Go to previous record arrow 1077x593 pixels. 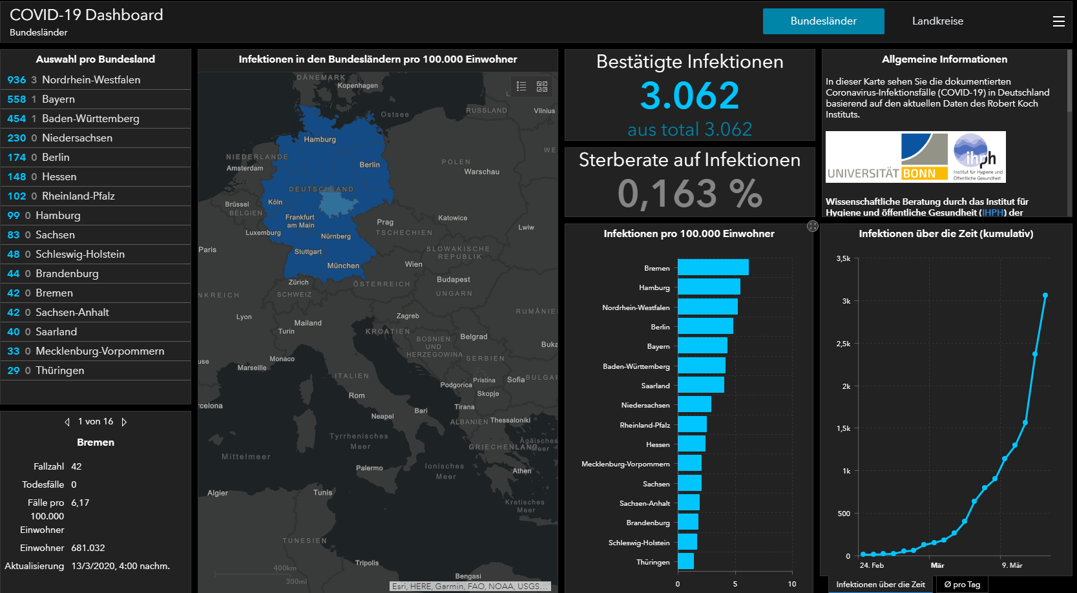click(x=67, y=422)
